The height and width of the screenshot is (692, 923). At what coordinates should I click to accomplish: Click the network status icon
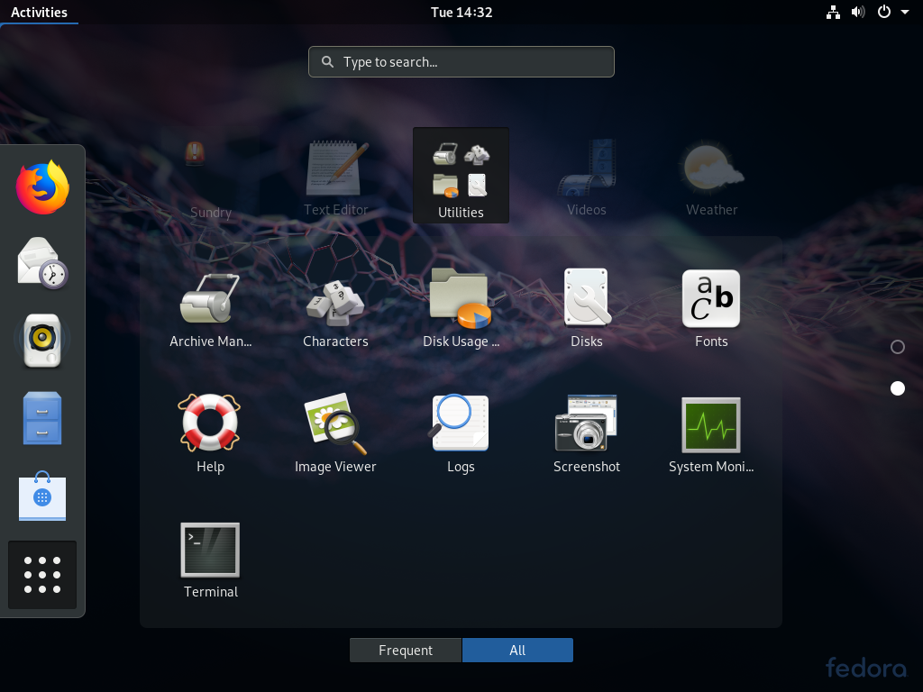click(833, 12)
